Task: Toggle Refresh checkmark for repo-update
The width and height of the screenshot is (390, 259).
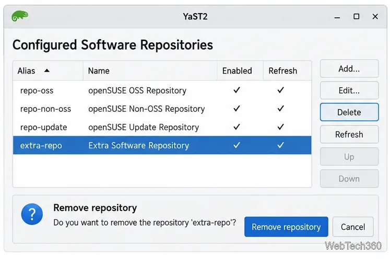Action: 280,127
